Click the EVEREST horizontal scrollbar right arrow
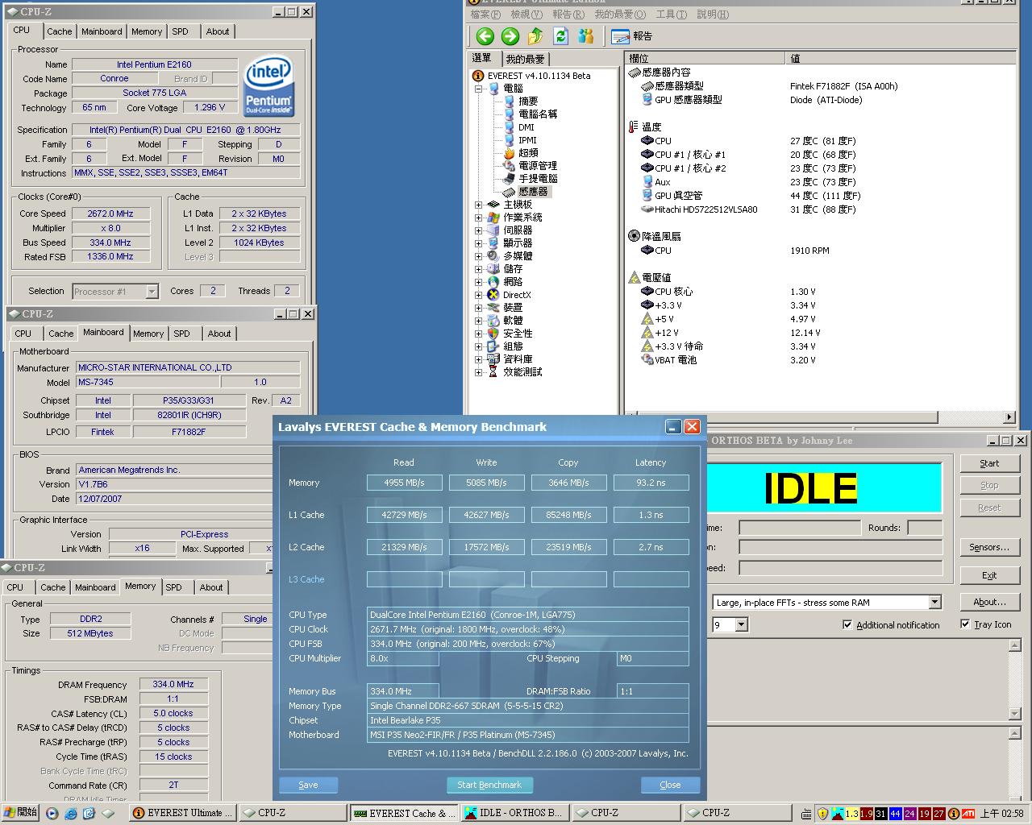This screenshot has height=825, width=1032. point(1009,417)
